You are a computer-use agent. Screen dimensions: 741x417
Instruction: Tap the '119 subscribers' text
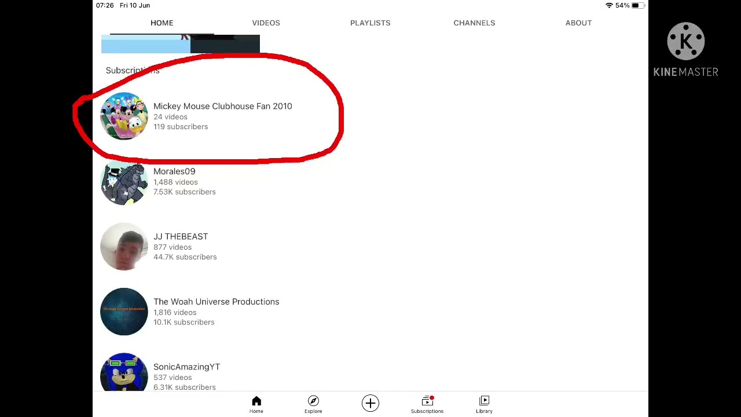(181, 127)
